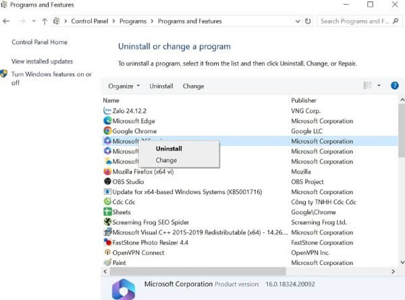Select the Mozilla Firefox icon

point(107,172)
